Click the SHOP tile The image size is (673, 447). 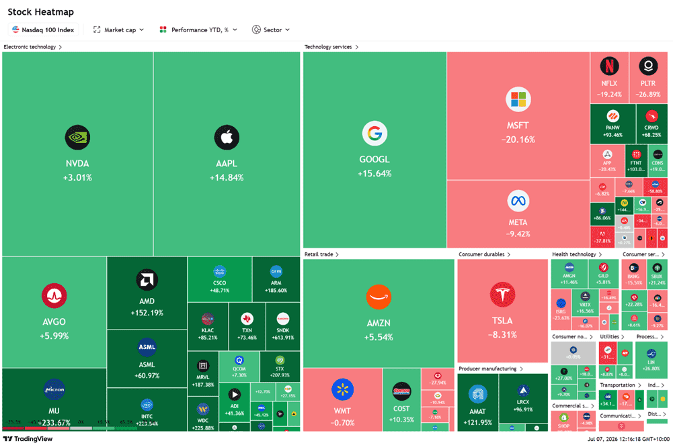[x=563, y=421]
